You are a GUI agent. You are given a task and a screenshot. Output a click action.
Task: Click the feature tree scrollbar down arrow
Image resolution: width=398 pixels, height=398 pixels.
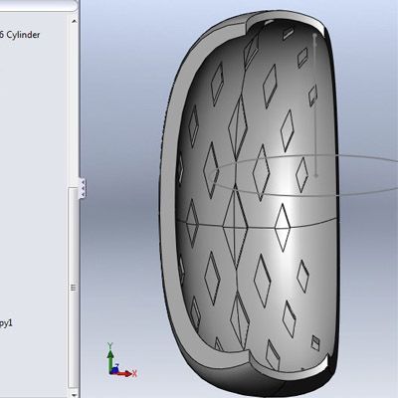point(74,394)
